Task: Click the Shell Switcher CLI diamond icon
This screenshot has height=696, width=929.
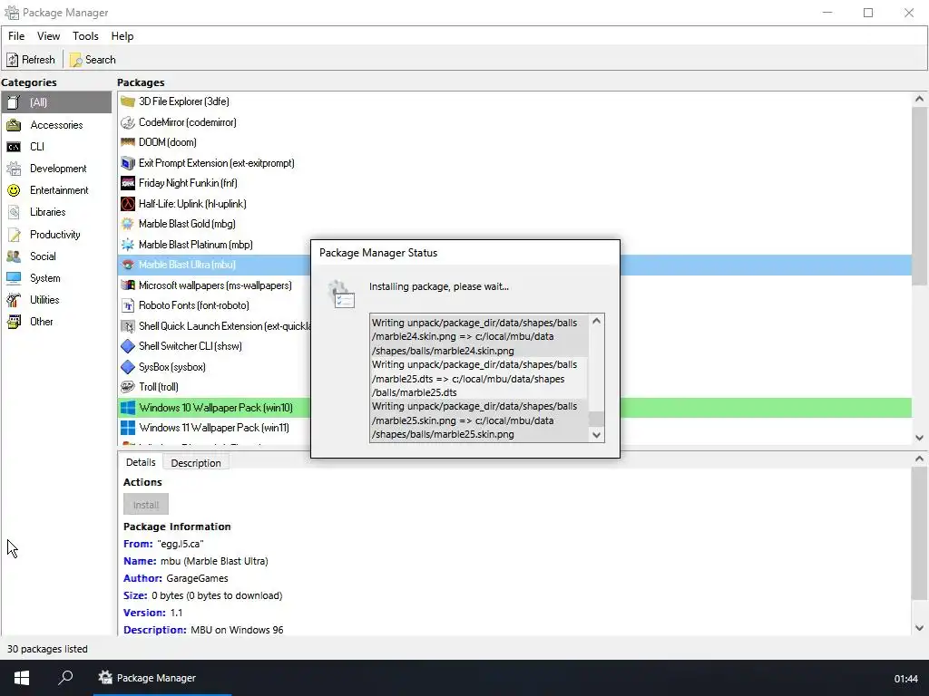Action: 127,346
